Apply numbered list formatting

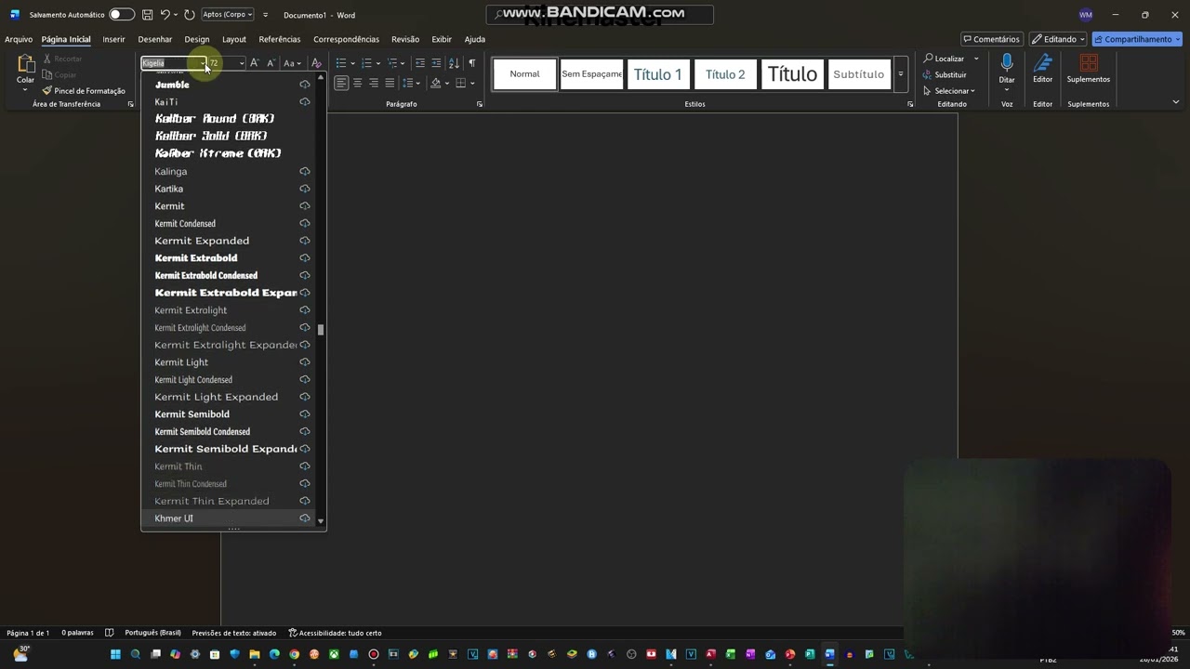click(x=367, y=63)
